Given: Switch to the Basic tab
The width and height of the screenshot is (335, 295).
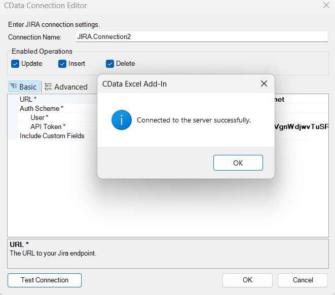Looking at the screenshot, I should pos(24,87).
